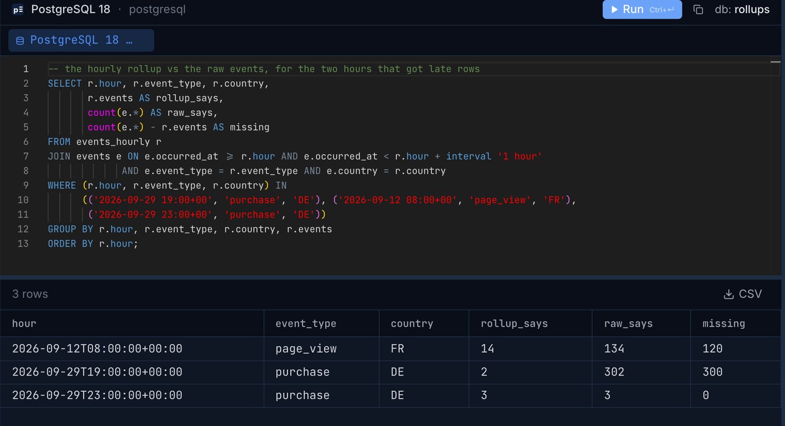
Task: Copy the query with the copy icon
Action: click(698, 10)
